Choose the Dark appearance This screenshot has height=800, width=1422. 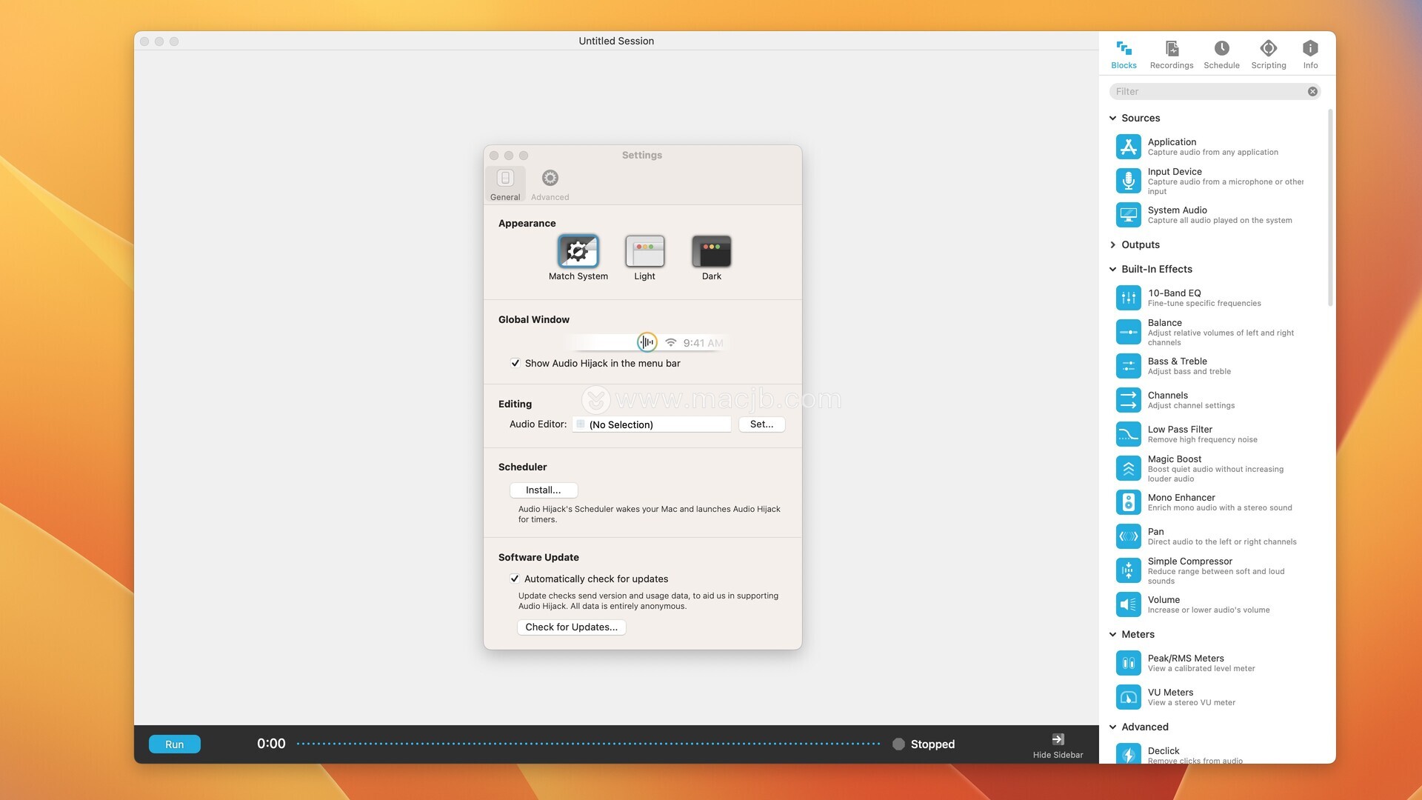click(711, 252)
